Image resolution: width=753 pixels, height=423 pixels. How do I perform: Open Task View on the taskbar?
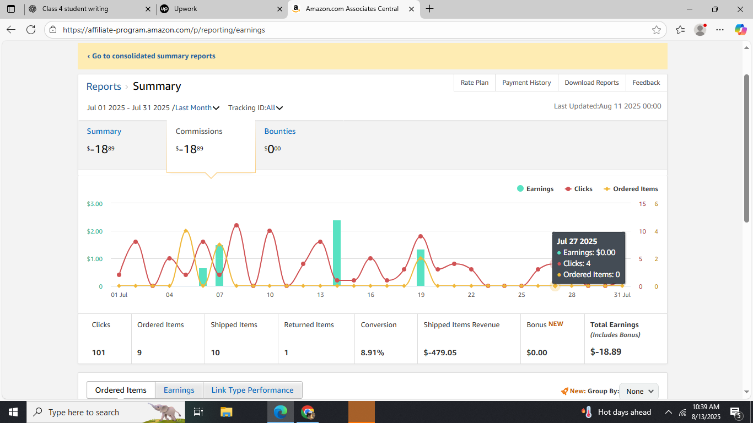198,412
